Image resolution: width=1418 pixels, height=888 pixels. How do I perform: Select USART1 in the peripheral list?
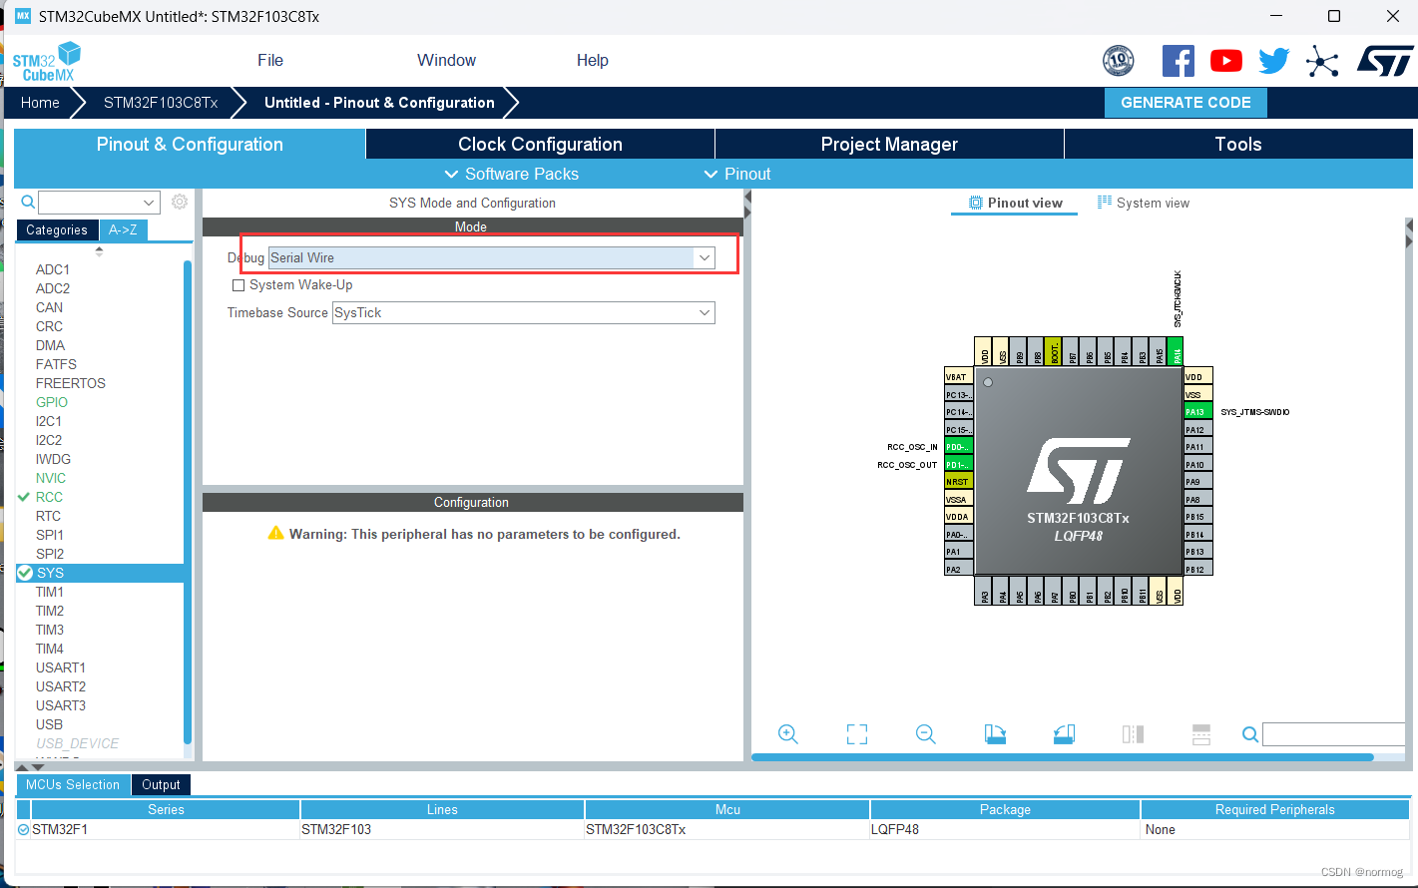point(61,667)
